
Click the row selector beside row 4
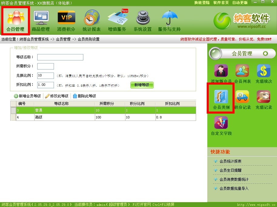coord(13,117)
